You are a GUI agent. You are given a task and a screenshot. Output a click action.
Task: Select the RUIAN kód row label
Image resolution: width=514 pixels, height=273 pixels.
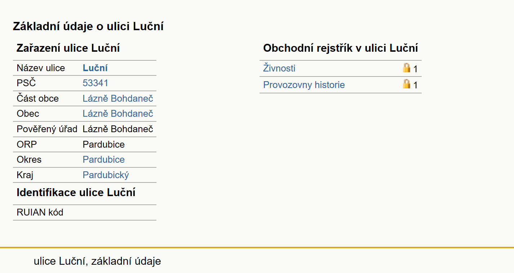[40, 212]
